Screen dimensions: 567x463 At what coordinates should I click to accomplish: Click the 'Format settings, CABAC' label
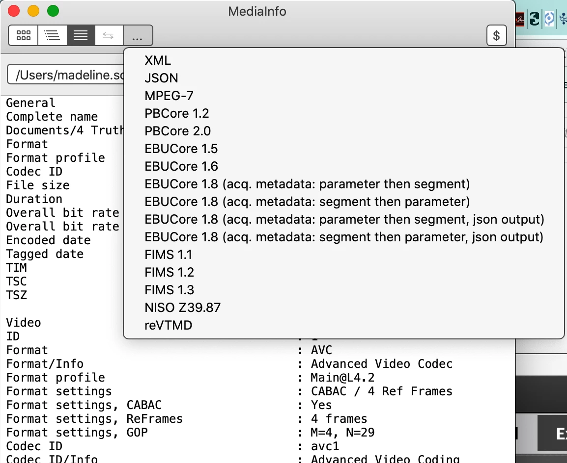[x=84, y=405]
